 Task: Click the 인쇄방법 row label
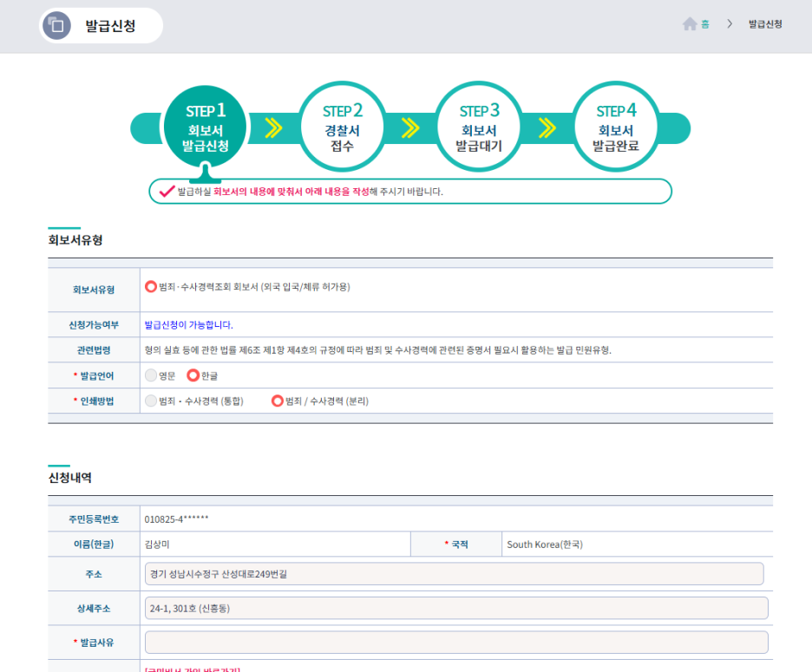click(x=96, y=401)
